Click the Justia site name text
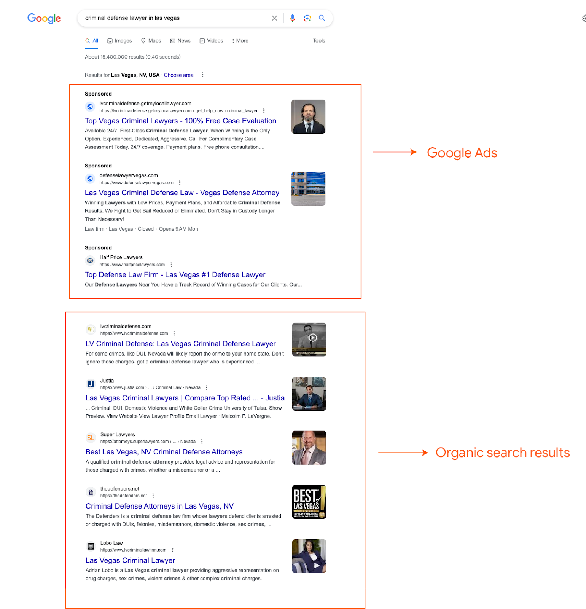The image size is (586, 609). tap(107, 381)
